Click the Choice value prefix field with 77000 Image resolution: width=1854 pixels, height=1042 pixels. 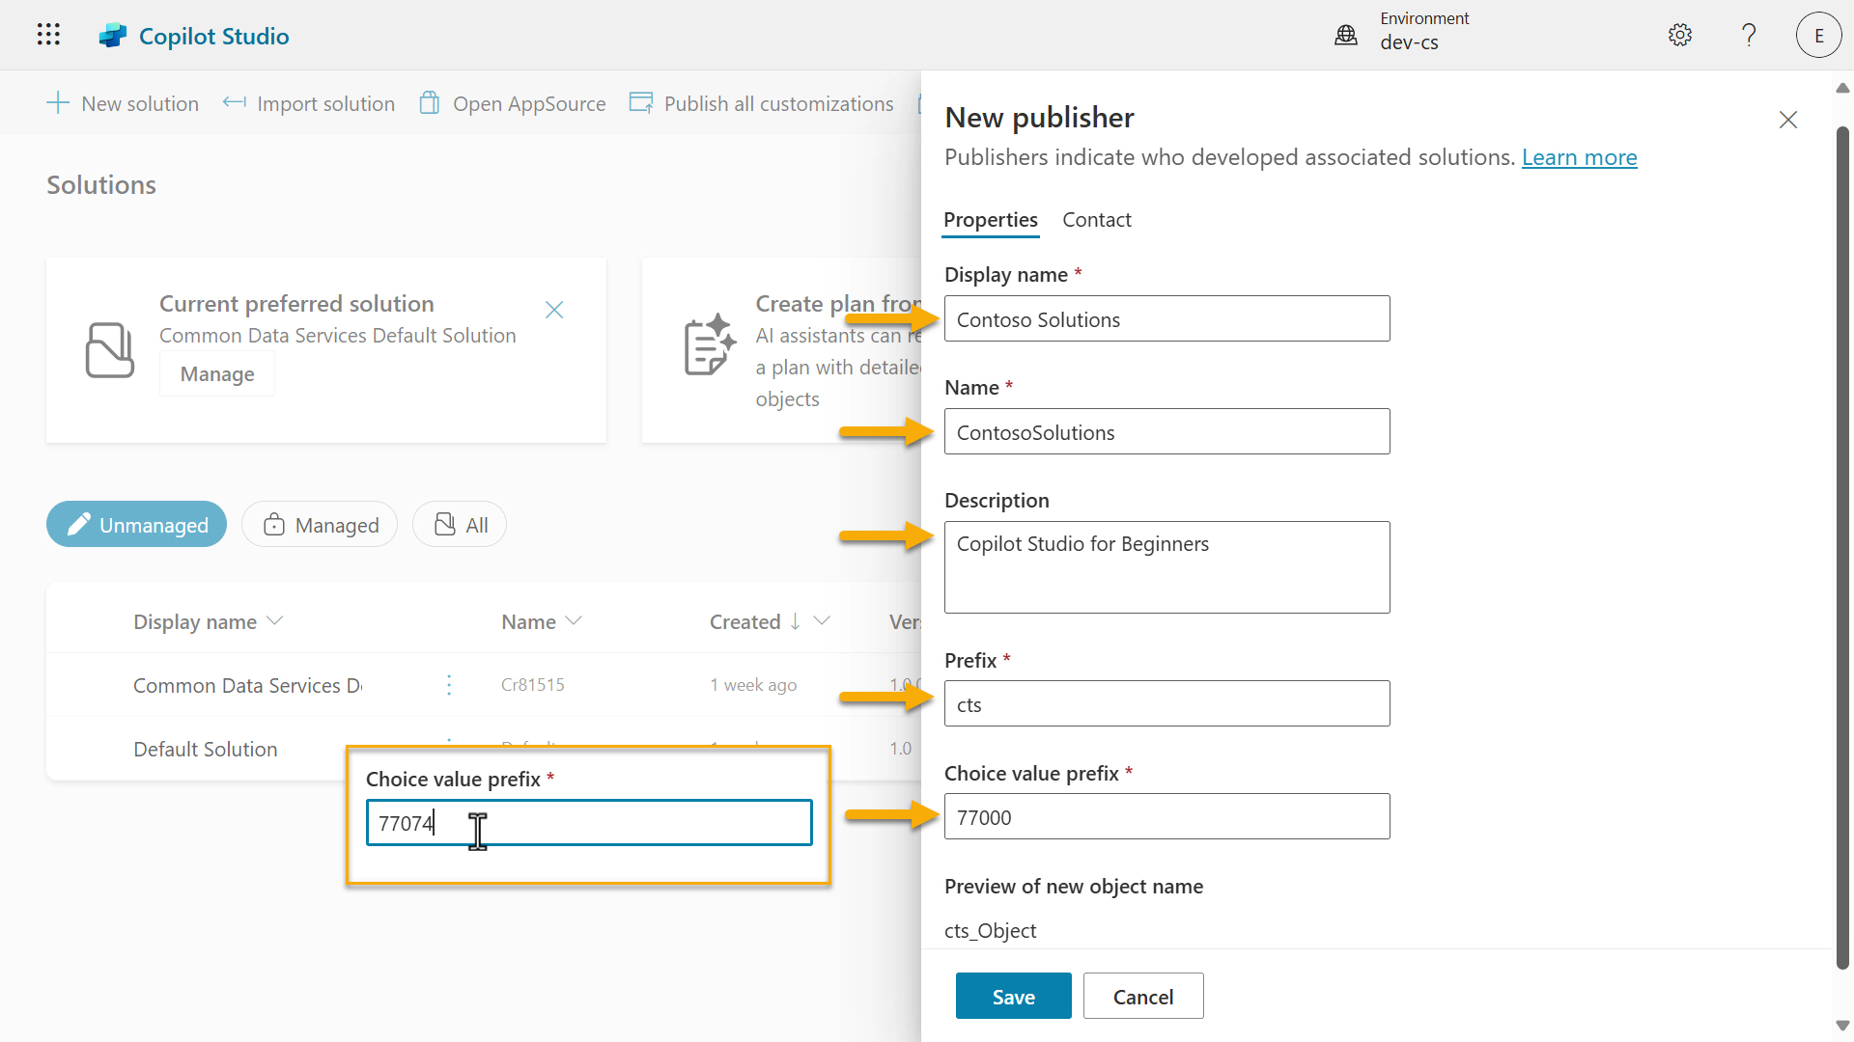pyautogui.click(x=1166, y=817)
